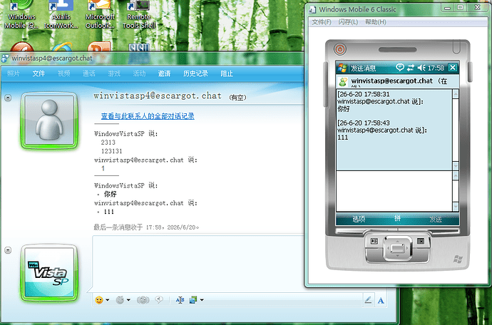Expand the emoticon dropdown arrow
Screen dimensions: 492x325
(x=108, y=300)
